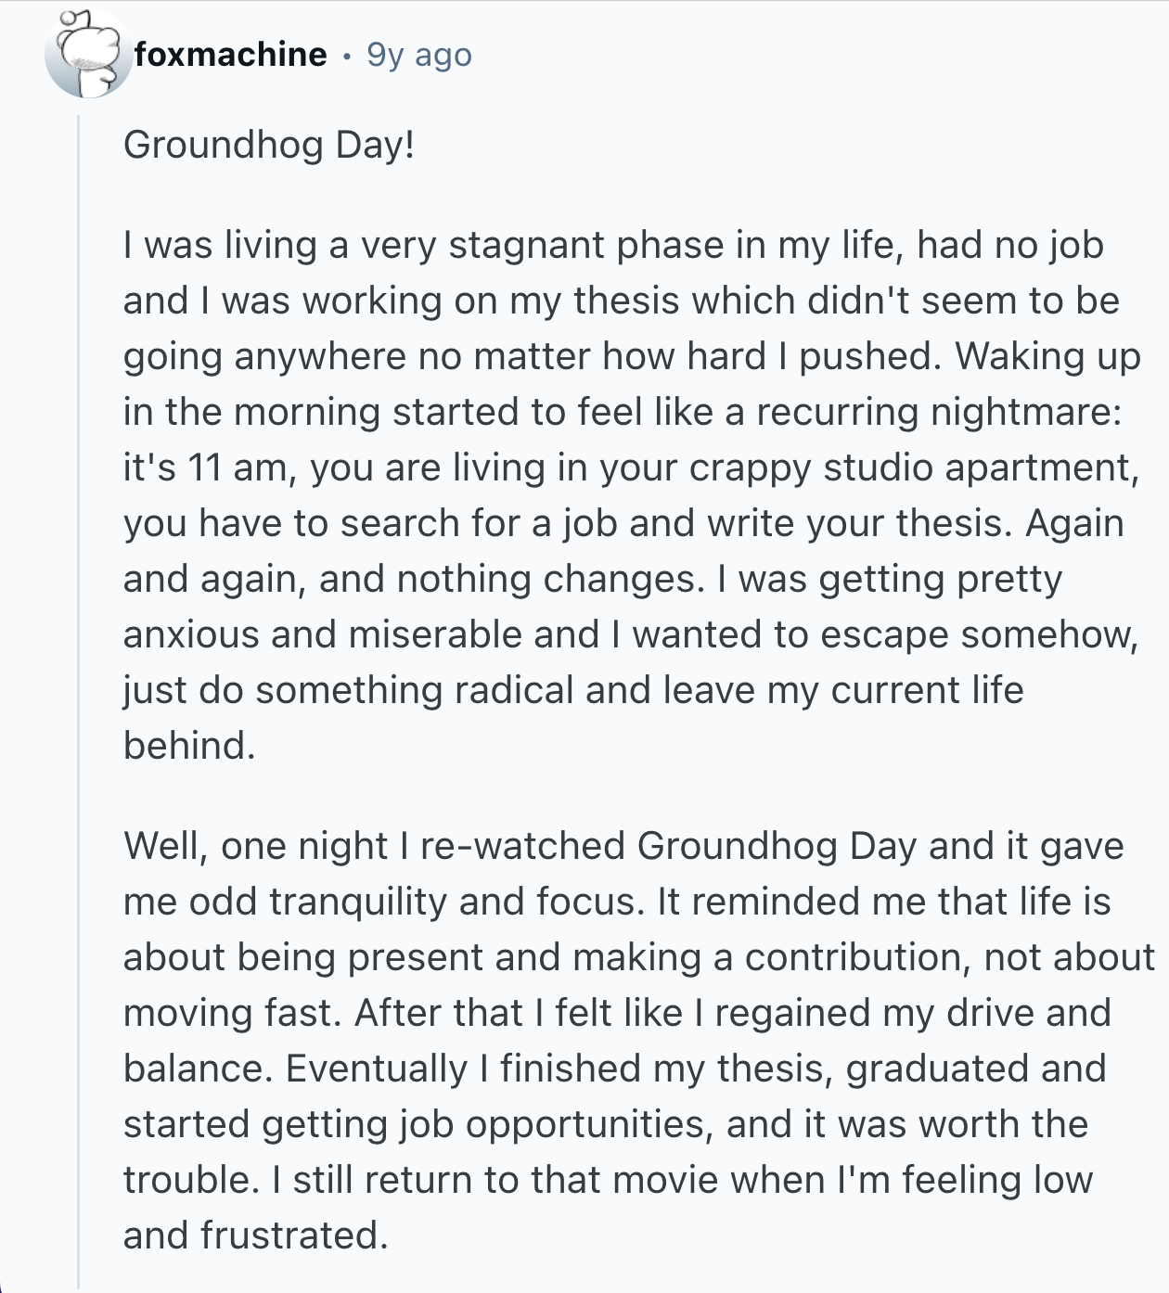This screenshot has width=1169, height=1293.
Task: Click the phrase "moving fast"
Action: pyautogui.click(x=232, y=1013)
